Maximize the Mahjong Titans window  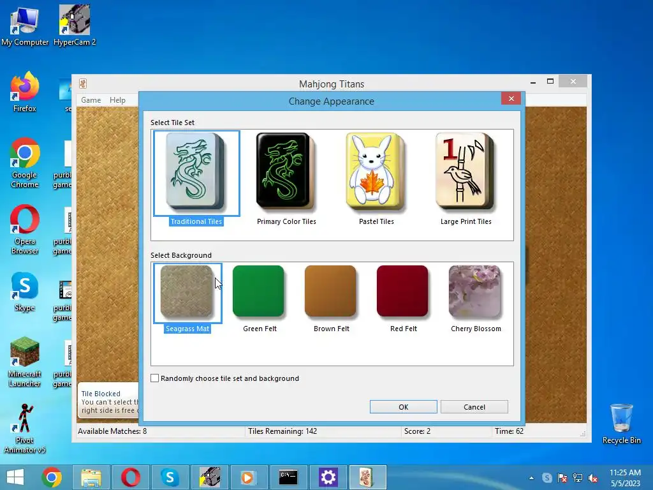coord(550,81)
